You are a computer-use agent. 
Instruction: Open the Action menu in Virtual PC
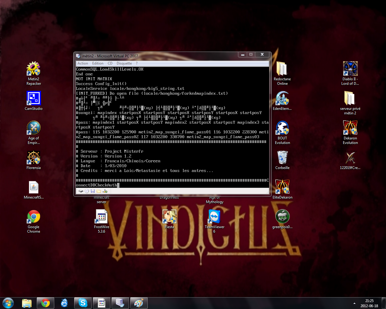tap(83, 63)
